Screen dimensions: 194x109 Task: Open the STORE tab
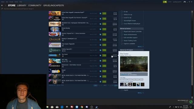(12, 5)
